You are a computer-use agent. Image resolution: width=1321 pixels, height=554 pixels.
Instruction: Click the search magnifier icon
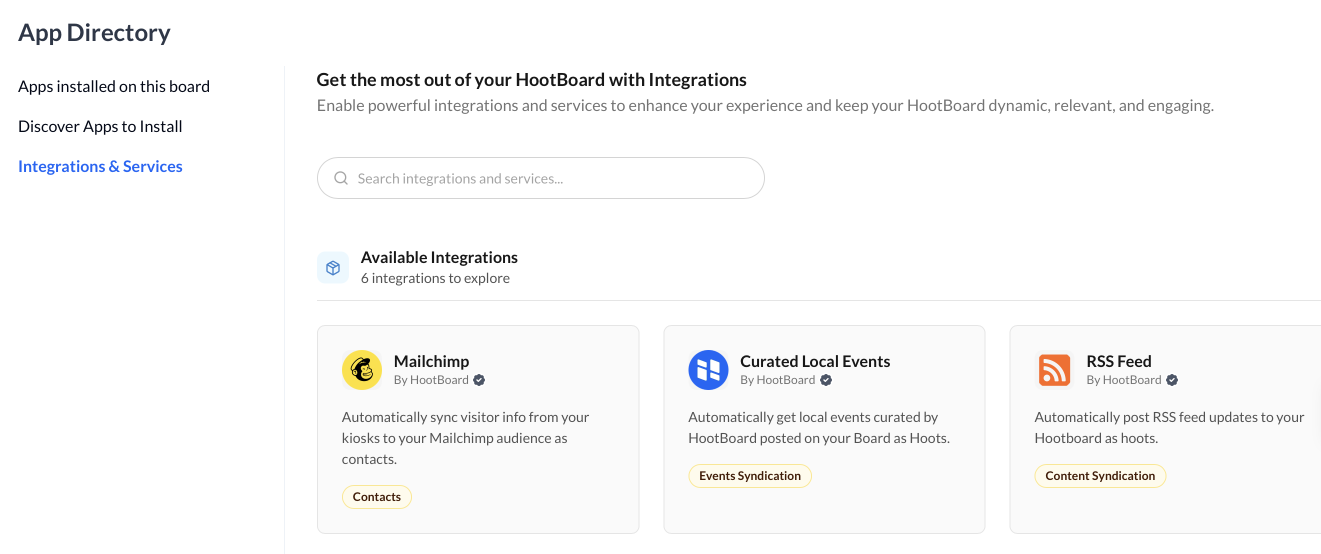pyautogui.click(x=340, y=178)
